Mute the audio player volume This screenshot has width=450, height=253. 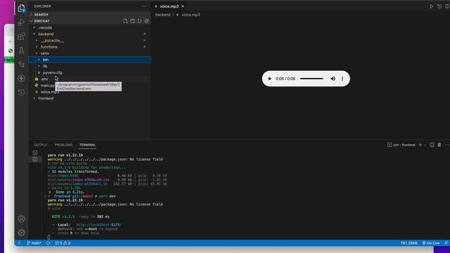point(333,79)
